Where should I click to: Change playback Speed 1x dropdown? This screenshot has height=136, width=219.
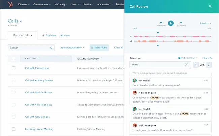coord(205,23)
